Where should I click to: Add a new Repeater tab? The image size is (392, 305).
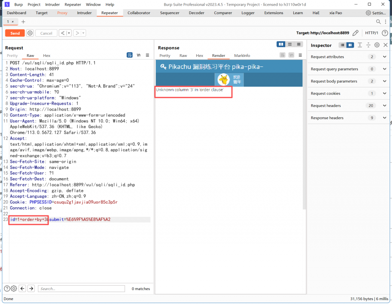[23, 22]
